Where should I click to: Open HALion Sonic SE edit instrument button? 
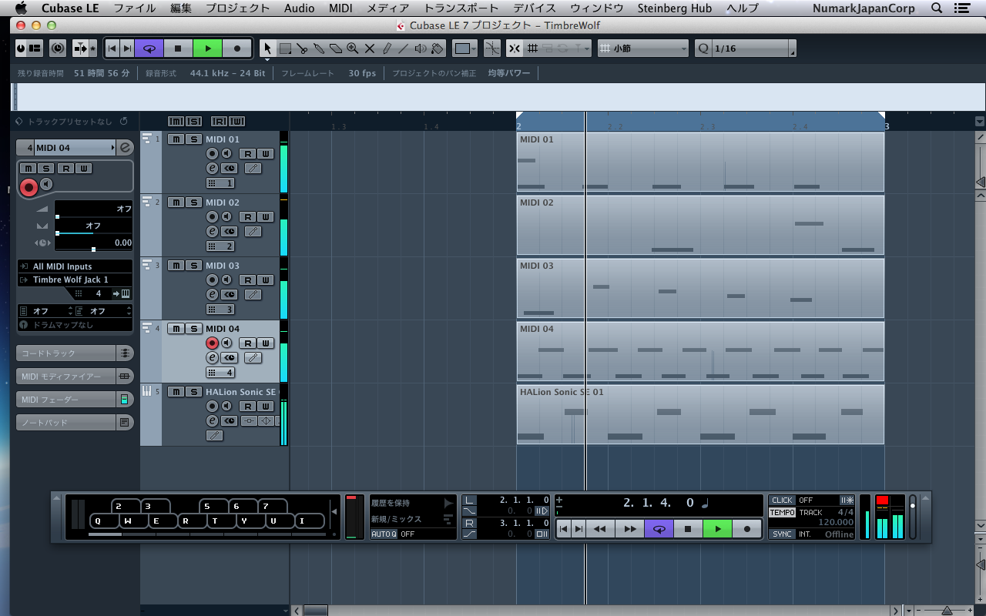click(x=212, y=420)
